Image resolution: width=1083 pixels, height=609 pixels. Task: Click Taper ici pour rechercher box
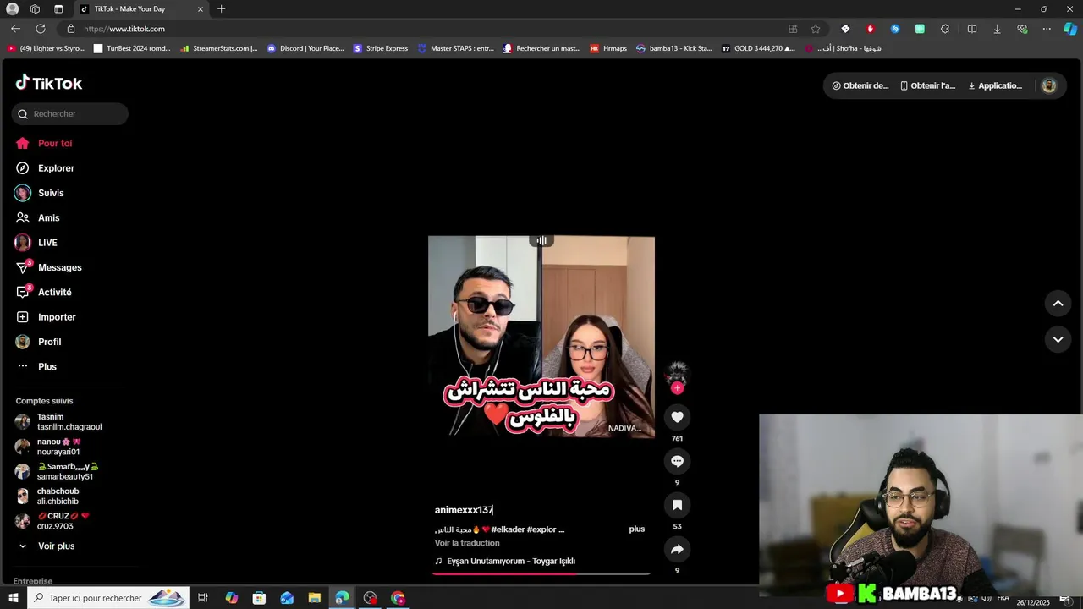point(107,598)
